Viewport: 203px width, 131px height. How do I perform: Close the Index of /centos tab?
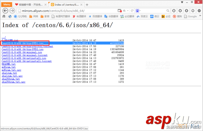(x=81, y=5)
